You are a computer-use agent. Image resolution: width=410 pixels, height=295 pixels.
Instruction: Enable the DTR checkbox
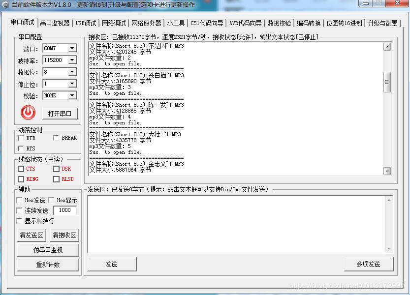[x=21, y=138]
